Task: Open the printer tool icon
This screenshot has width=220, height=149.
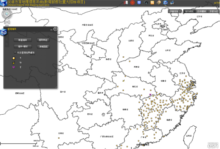Action: point(172,2)
